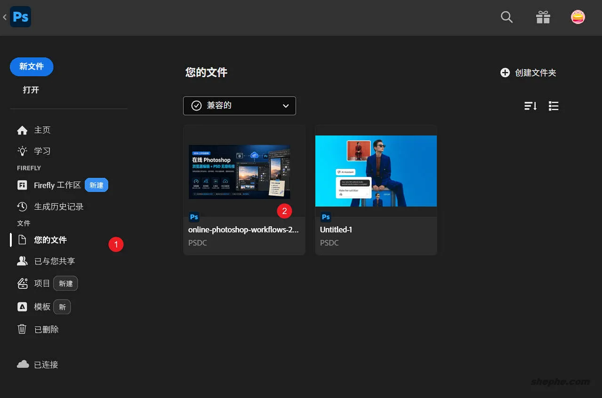Click file name Untitled-1
This screenshot has width=602, height=398.
(x=336, y=230)
